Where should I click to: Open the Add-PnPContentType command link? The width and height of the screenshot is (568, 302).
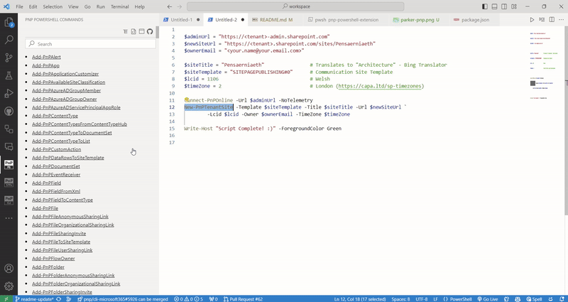[x=55, y=116]
